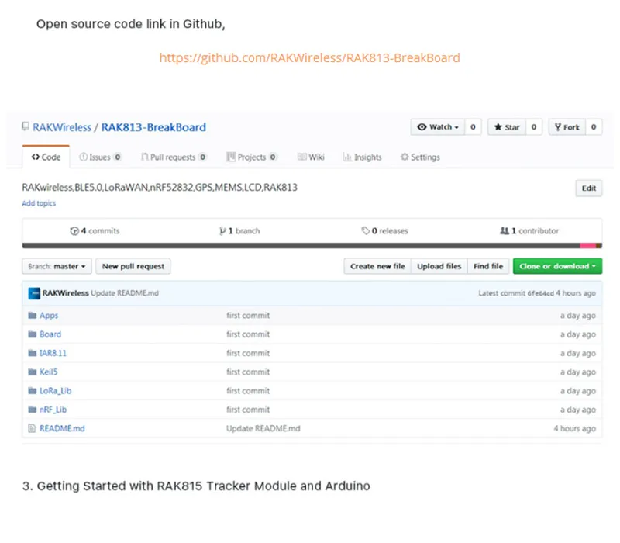Open the Settings tab
Image resolution: width=620 pixels, height=543 pixels.
pyautogui.click(x=420, y=157)
